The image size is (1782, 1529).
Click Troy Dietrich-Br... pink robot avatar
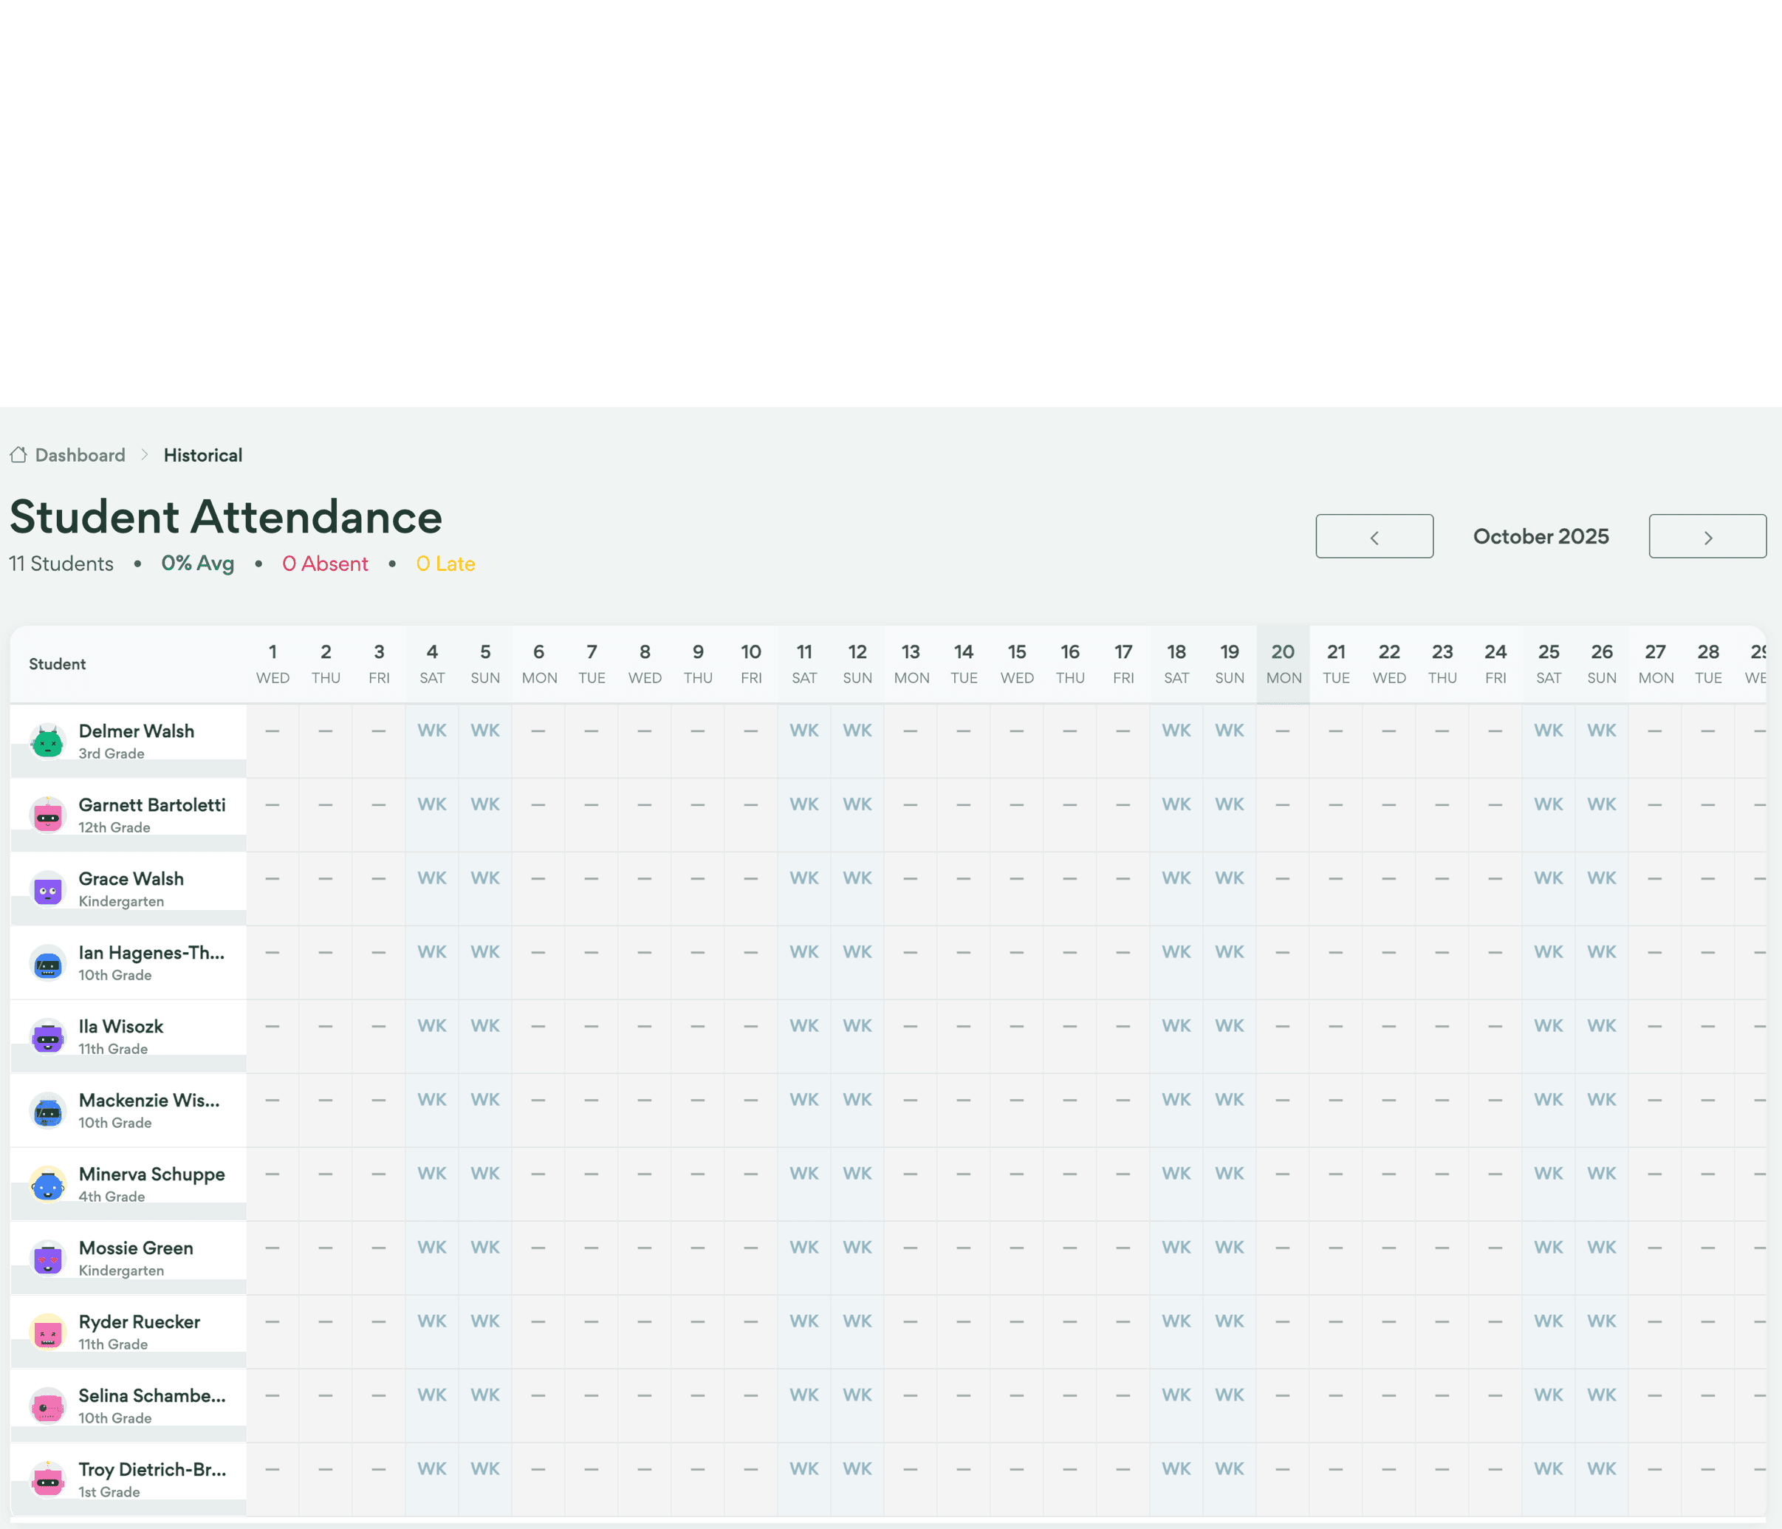point(48,1480)
